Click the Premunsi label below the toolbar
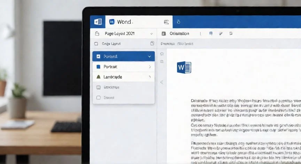The height and width of the screenshot is (164, 301). coord(168,44)
